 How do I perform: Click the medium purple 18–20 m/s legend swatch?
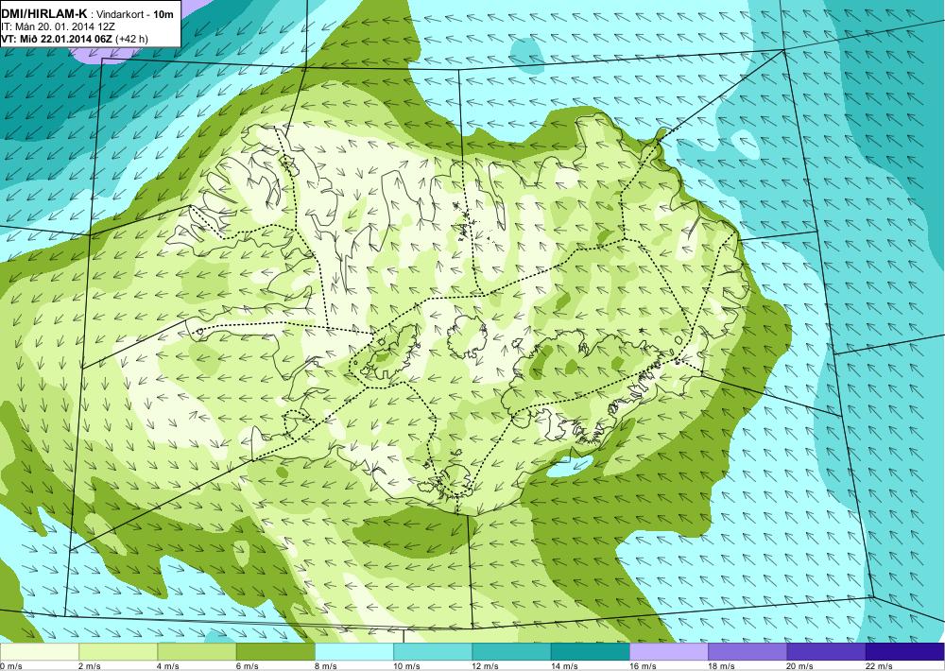click(x=747, y=652)
